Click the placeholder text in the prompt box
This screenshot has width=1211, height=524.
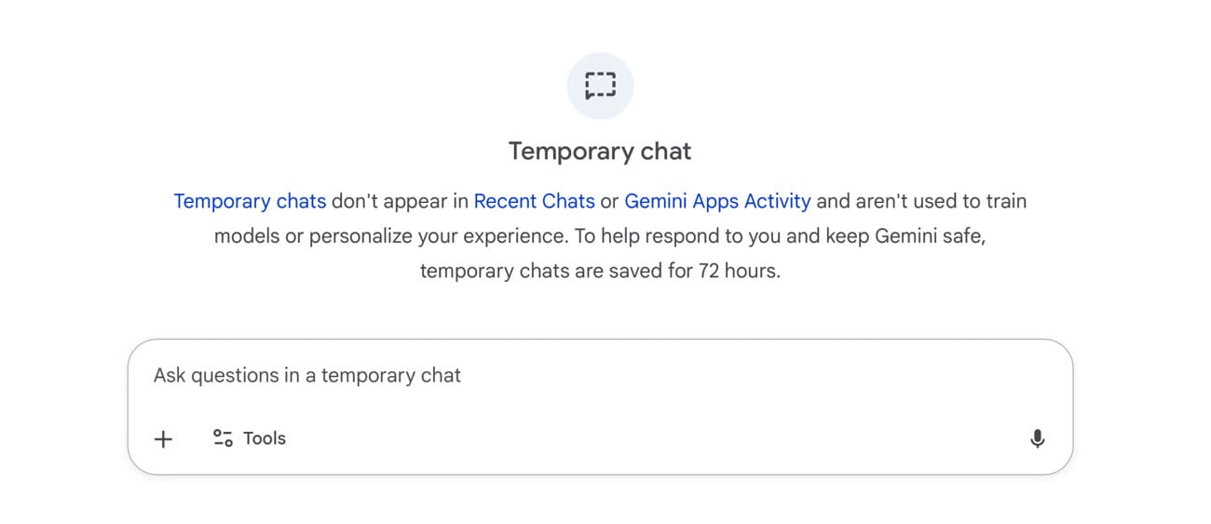pyautogui.click(x=307, y=376)
